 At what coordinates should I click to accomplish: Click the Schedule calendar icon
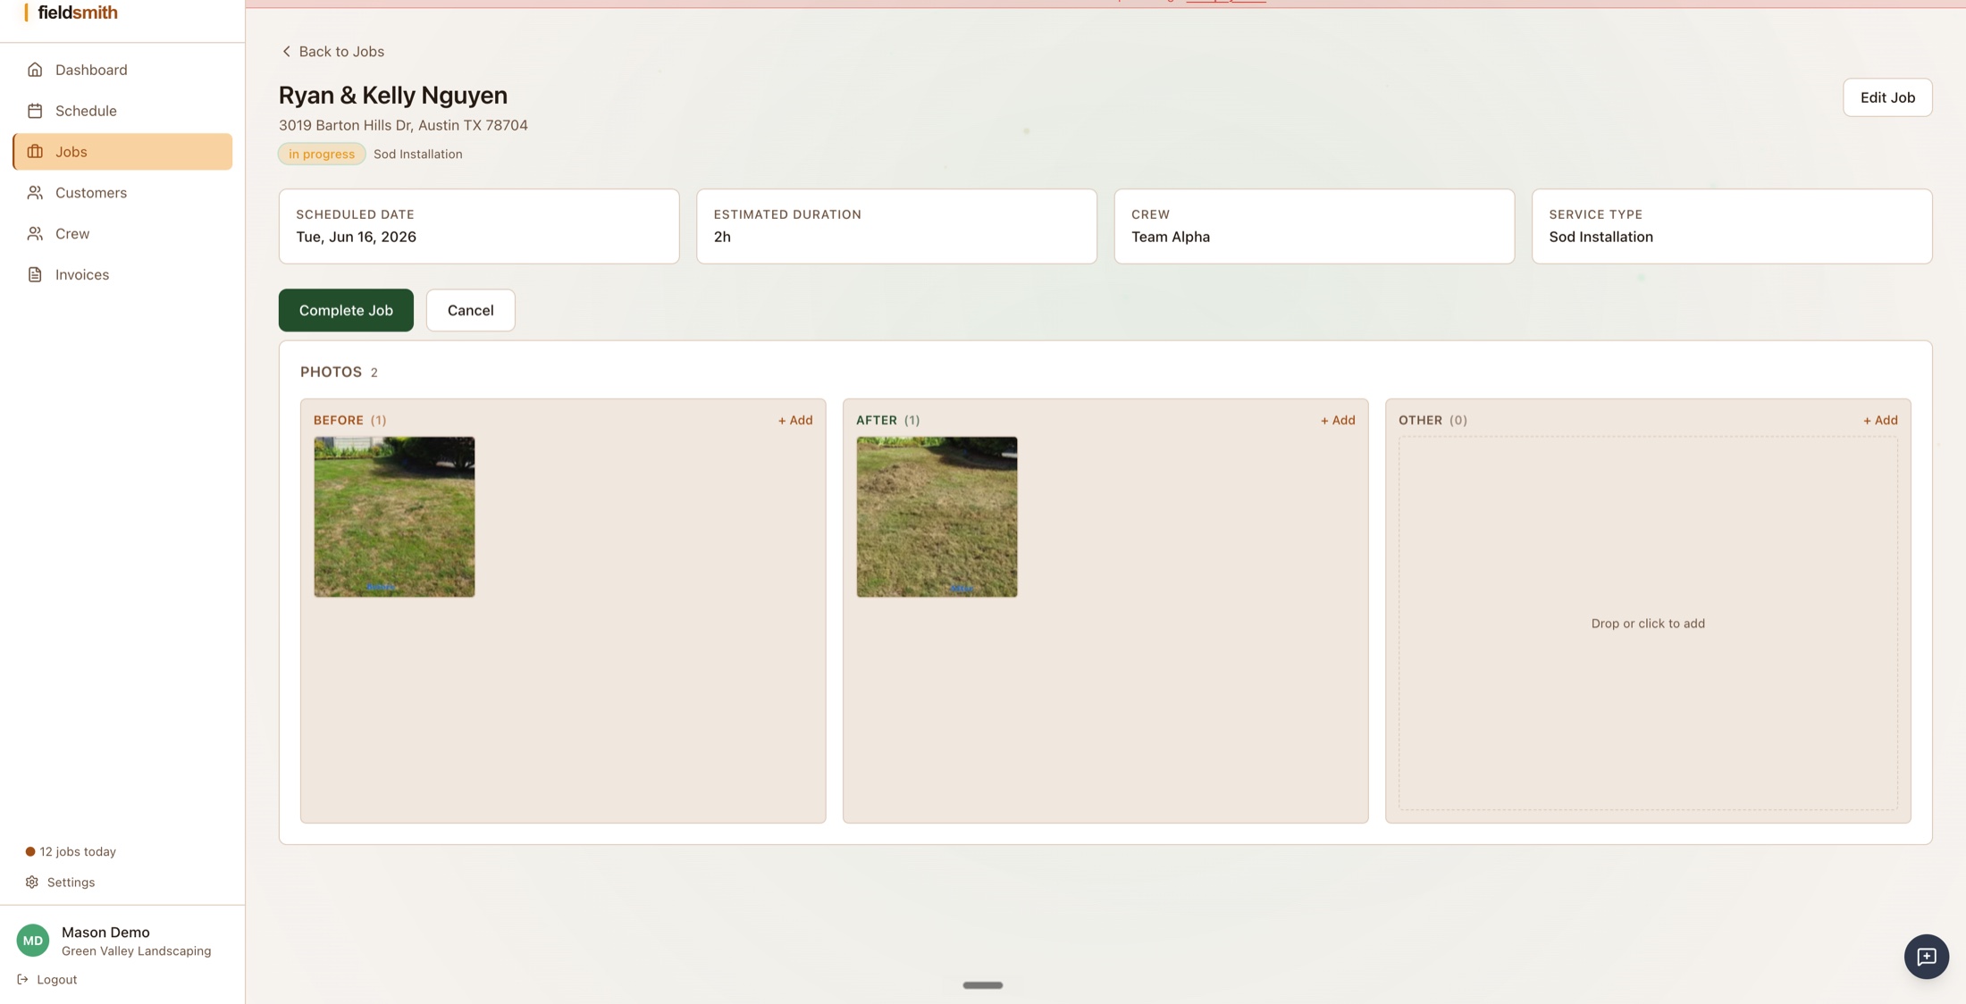click(35, 111)
